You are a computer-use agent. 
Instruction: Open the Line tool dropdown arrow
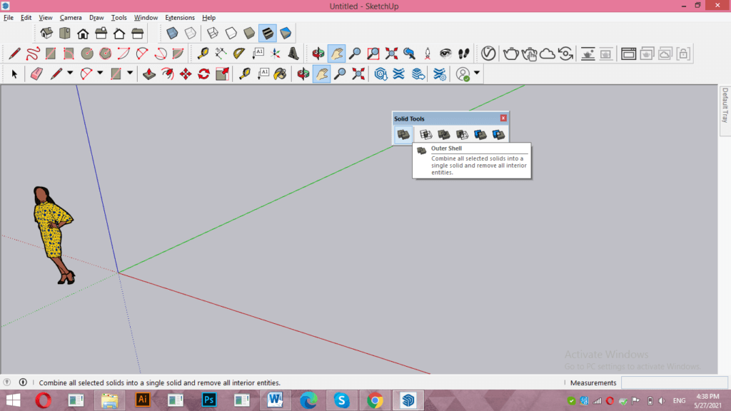69,72
